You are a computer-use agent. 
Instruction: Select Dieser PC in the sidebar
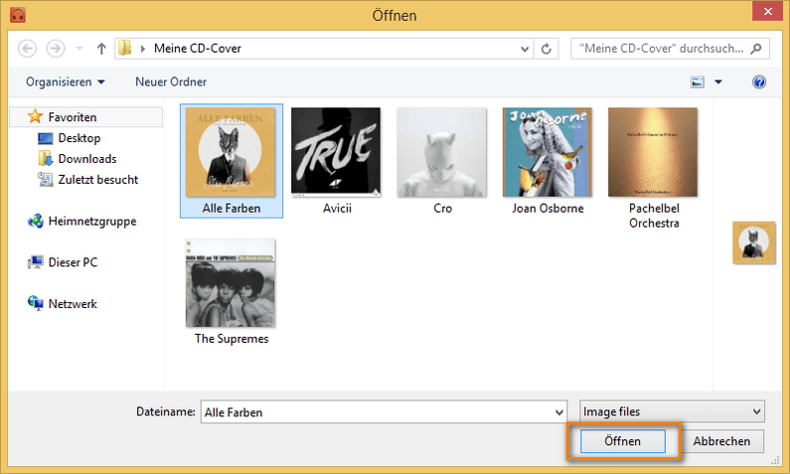73,262
